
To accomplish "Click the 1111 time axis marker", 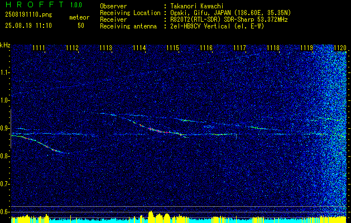I will coord(39,47).
